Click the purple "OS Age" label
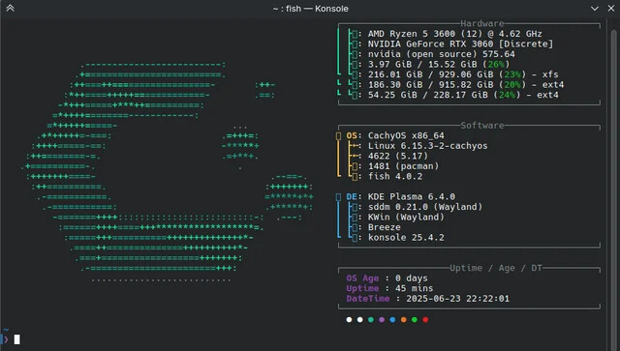This screenshot has width=620, height=351. click(362, 278)
